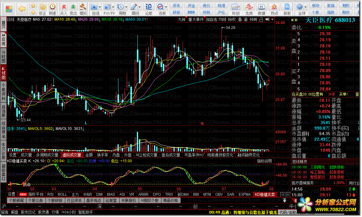Click the scroll-to-top arrow near news tabs
The image size is (362, 217).
[284, 200]
